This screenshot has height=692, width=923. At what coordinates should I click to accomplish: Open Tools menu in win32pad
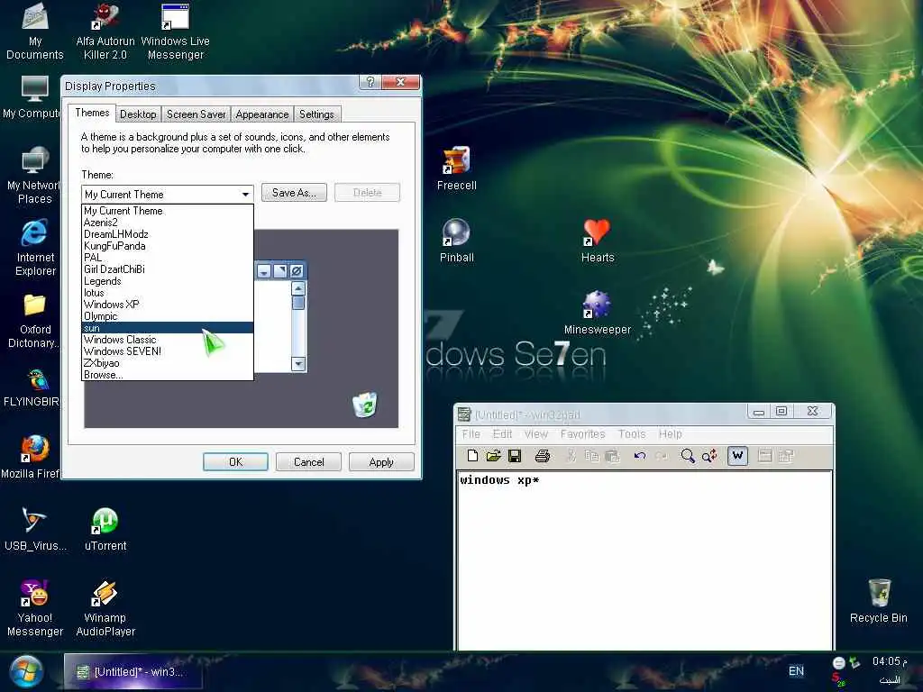coord(632,434)
